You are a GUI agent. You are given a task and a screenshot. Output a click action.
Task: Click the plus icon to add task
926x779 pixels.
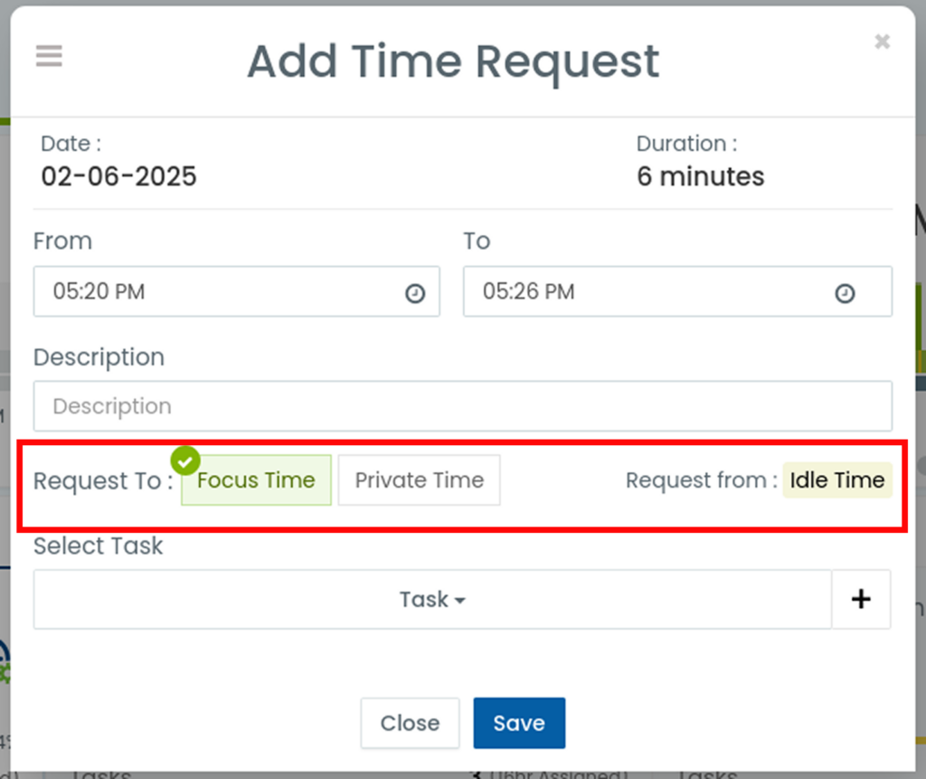861,599
